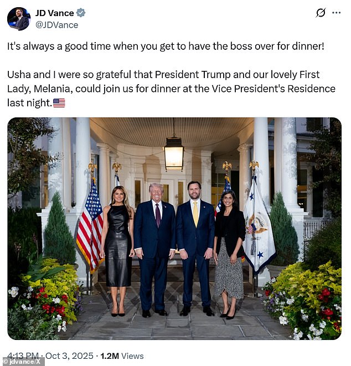This screenshot has width=351, height=366.
Task: Click the woman in patterned skirt
Action: (229, 254)
